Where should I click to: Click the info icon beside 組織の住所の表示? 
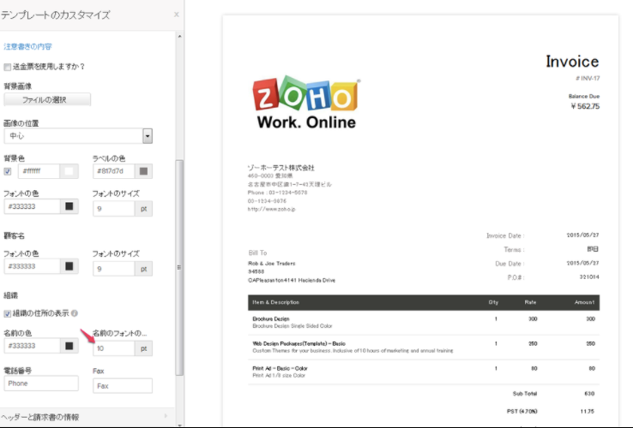coord(75,313)
